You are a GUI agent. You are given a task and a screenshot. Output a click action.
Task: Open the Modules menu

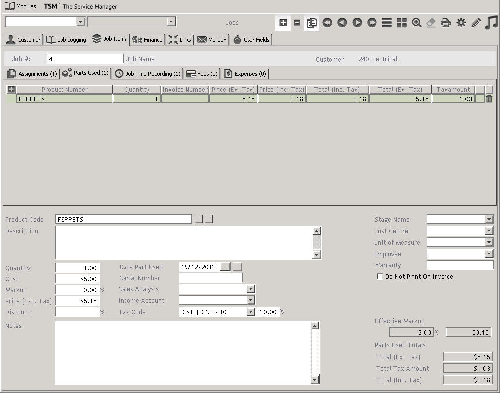coord(20,6)
